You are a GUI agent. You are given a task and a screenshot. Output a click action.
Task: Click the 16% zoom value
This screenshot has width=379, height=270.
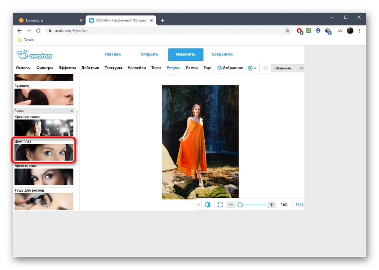[284, 204]
